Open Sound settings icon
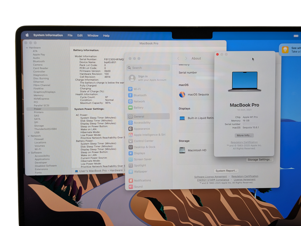This screenshot has height=226, width=301. click(x=131, y=187)
